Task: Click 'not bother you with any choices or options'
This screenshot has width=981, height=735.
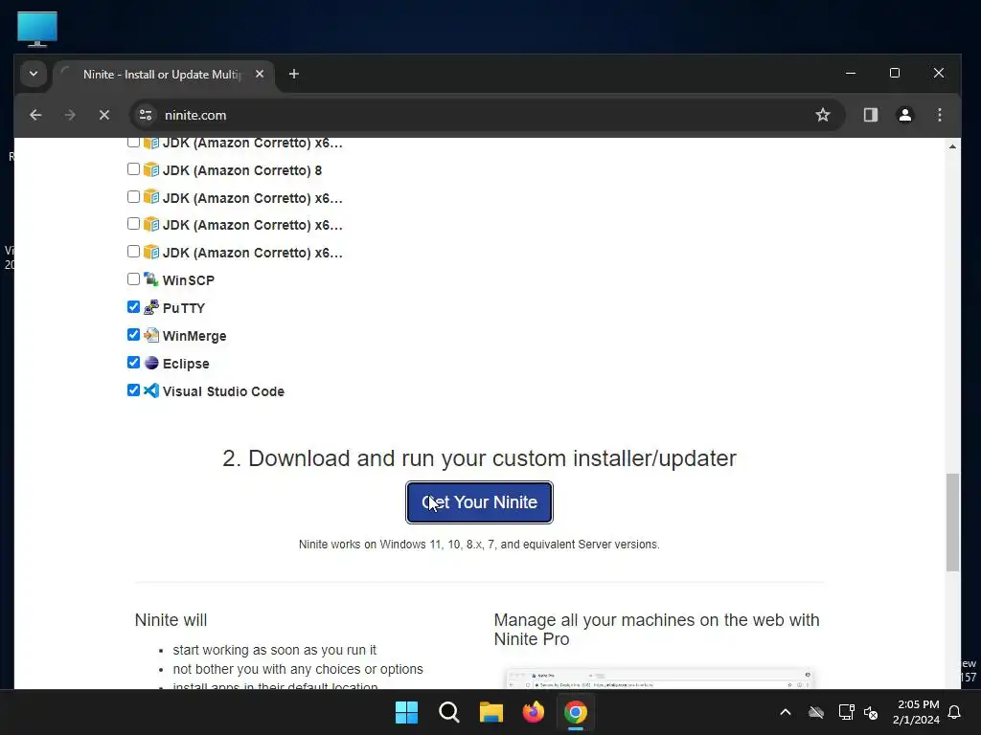Action: click(x=298, y=669)
